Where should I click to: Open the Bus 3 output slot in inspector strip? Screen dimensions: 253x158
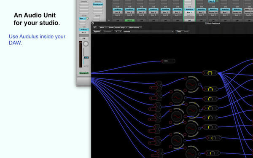click(x=84, y=32)
